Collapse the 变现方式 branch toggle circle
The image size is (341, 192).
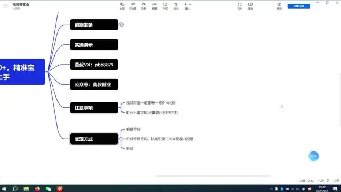[x=121, y=139]
